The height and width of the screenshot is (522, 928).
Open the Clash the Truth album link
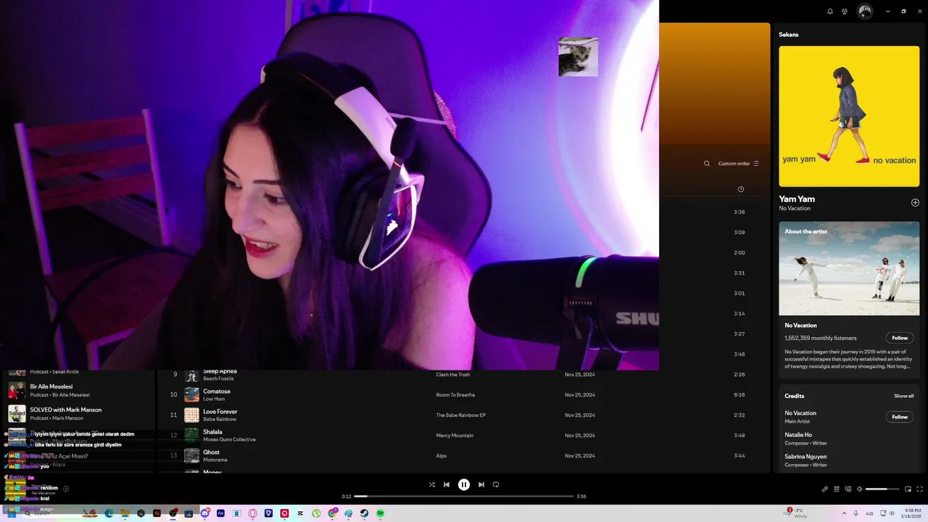(453, 375)
